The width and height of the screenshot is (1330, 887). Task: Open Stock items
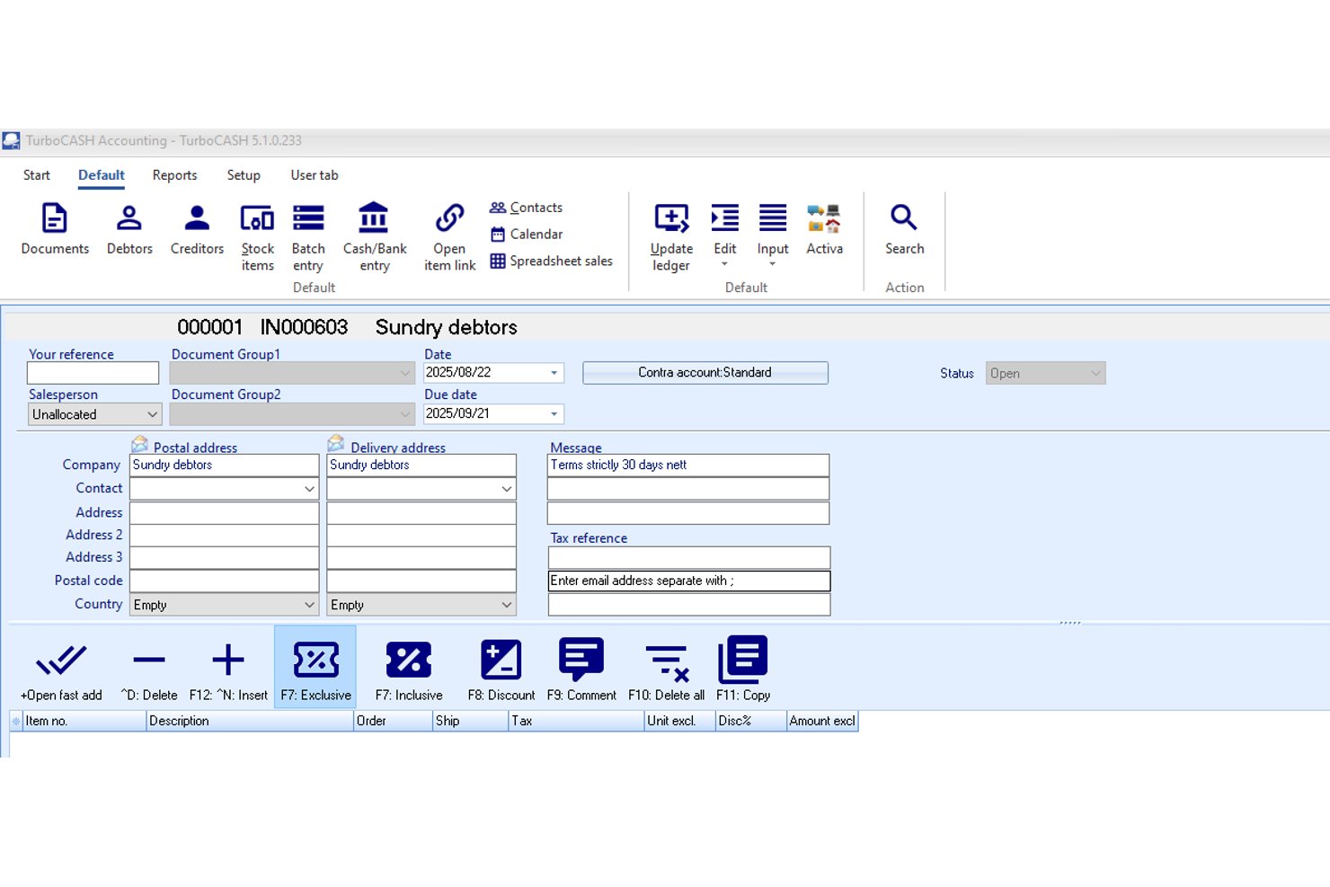(257, 237)
